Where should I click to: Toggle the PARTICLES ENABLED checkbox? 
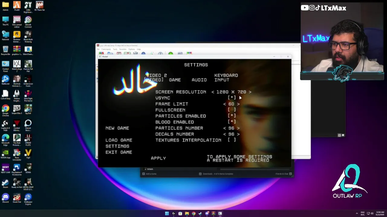pyautogui.click(x=232, y=116)
